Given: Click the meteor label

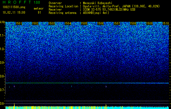Looking at the screenshot, I should point(39,8).
